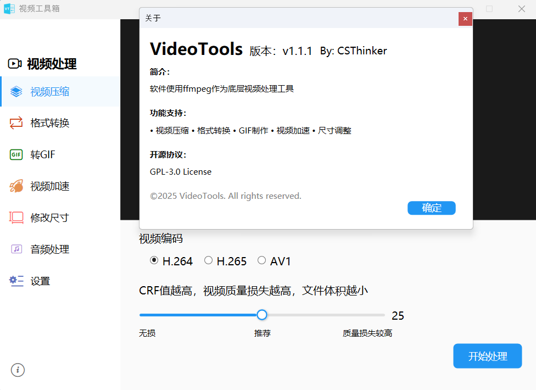536x390 pixels.
Task: Open the info icon at sidebar bottom
Action: 18,370
